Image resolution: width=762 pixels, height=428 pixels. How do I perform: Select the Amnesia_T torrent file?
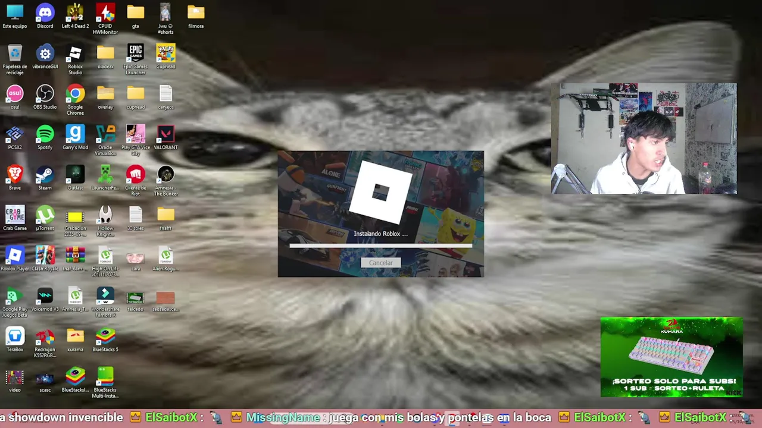pyautogui.click(x=75, y=300)
